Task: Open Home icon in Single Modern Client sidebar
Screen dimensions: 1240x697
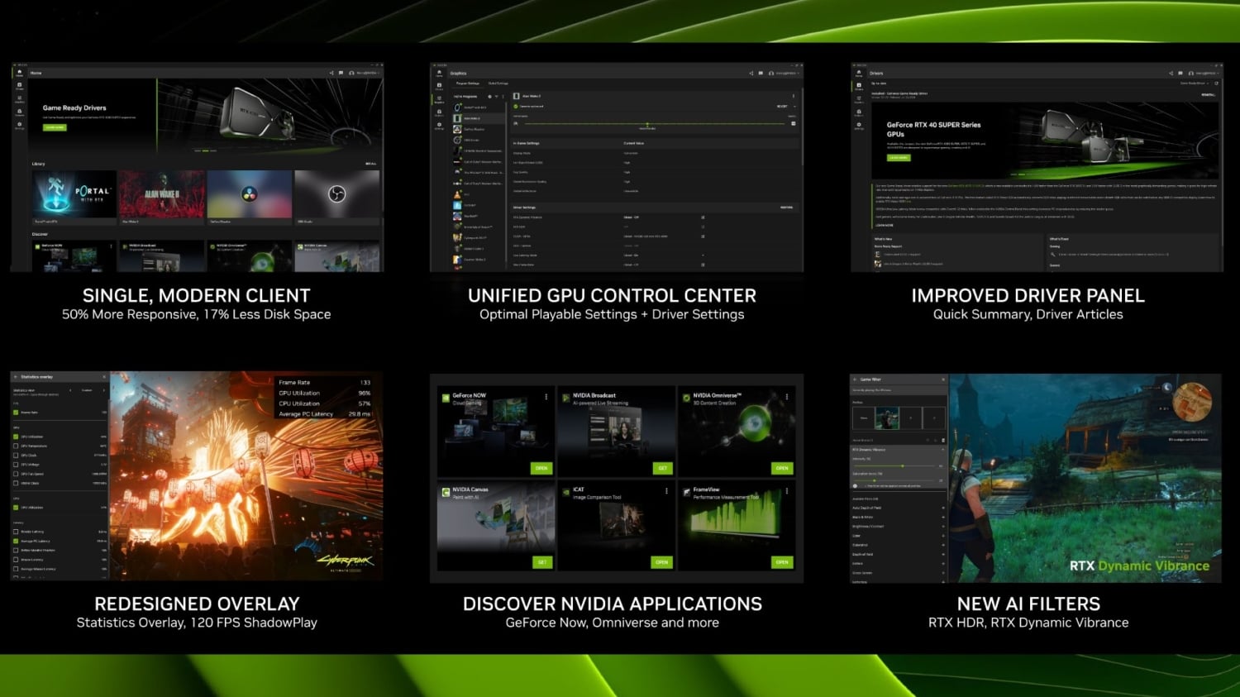Action: [x=19, y=74]
